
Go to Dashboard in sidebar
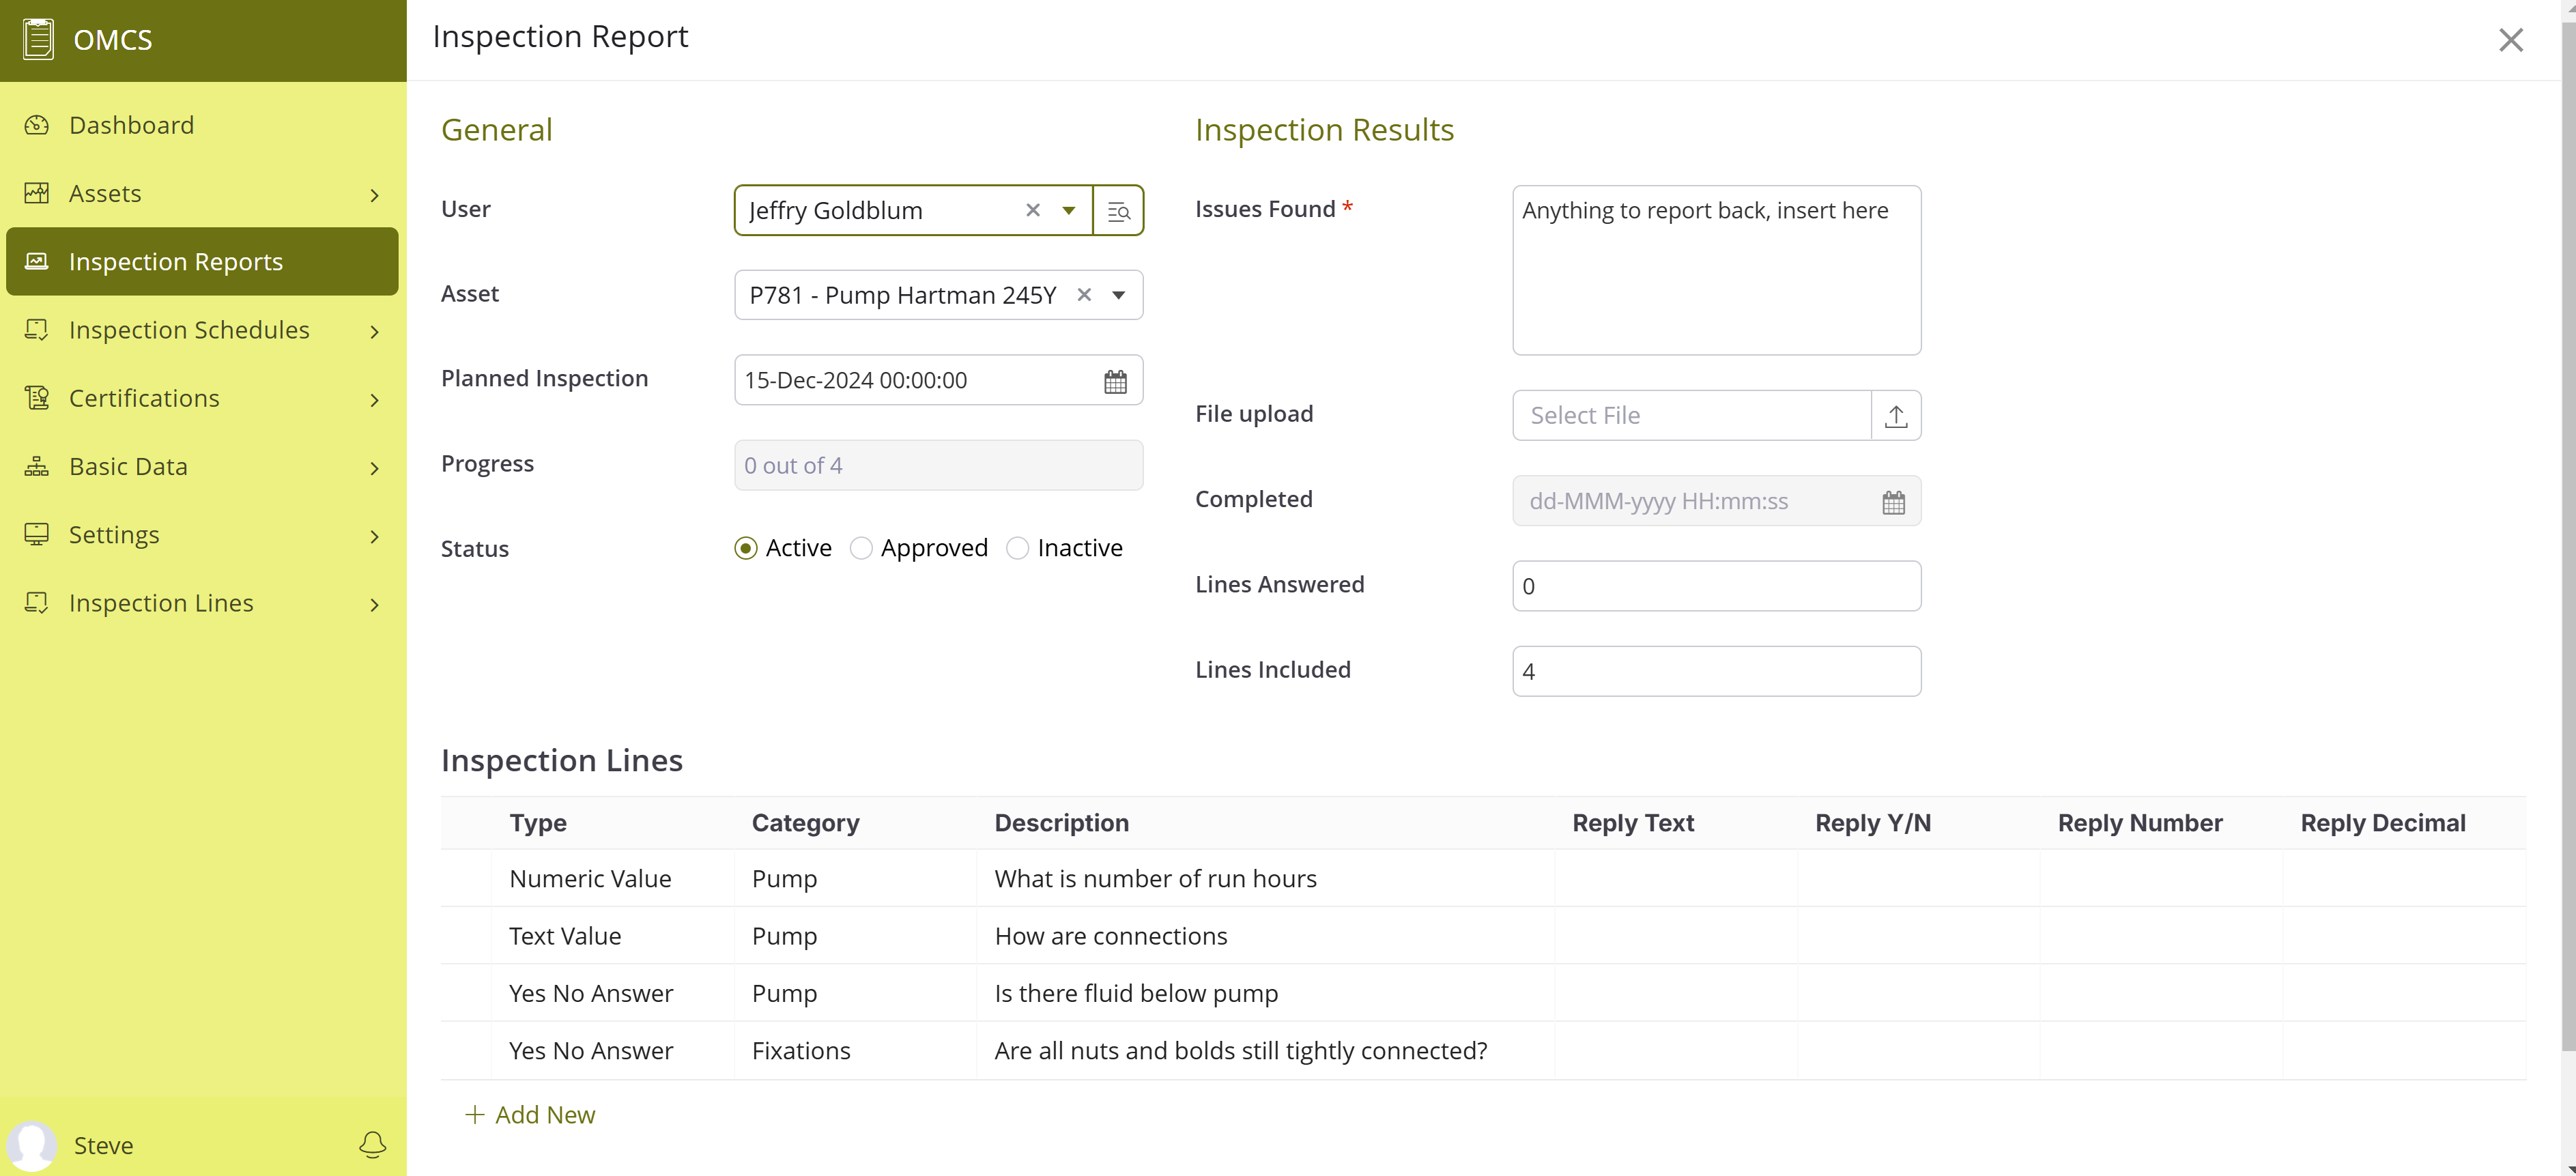tap(131, 125)
